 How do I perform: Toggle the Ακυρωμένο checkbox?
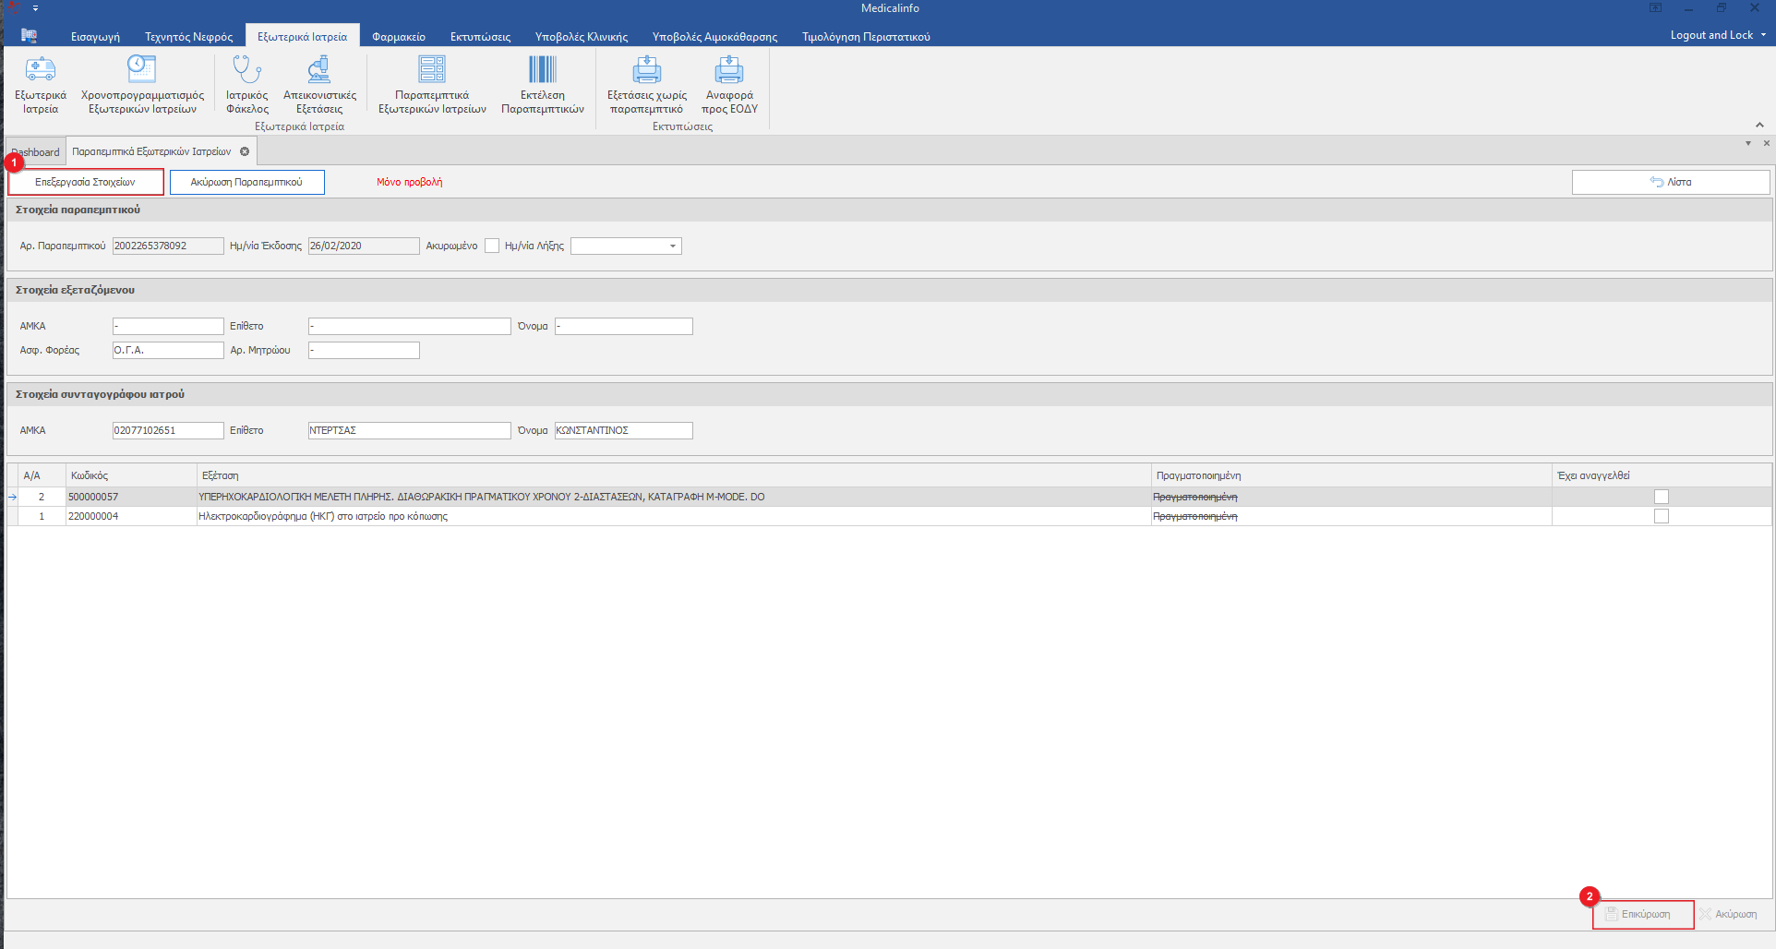(x=492, y=246)
